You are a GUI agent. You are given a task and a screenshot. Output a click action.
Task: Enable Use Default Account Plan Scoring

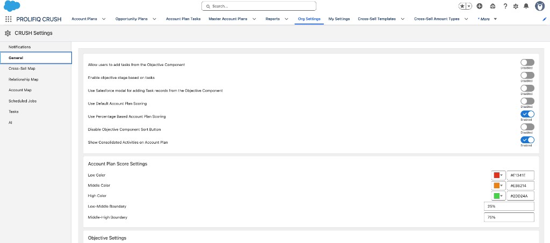click(527, 101)
